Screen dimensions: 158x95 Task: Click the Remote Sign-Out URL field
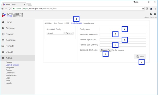(x=123, y=45)
